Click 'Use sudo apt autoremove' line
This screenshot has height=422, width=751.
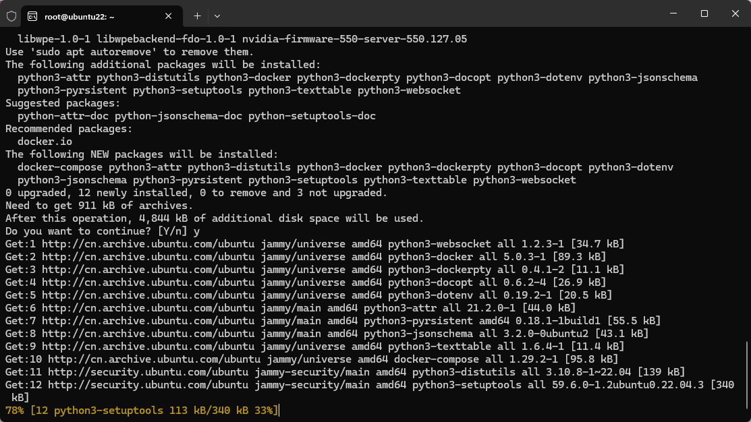(130, 52)
